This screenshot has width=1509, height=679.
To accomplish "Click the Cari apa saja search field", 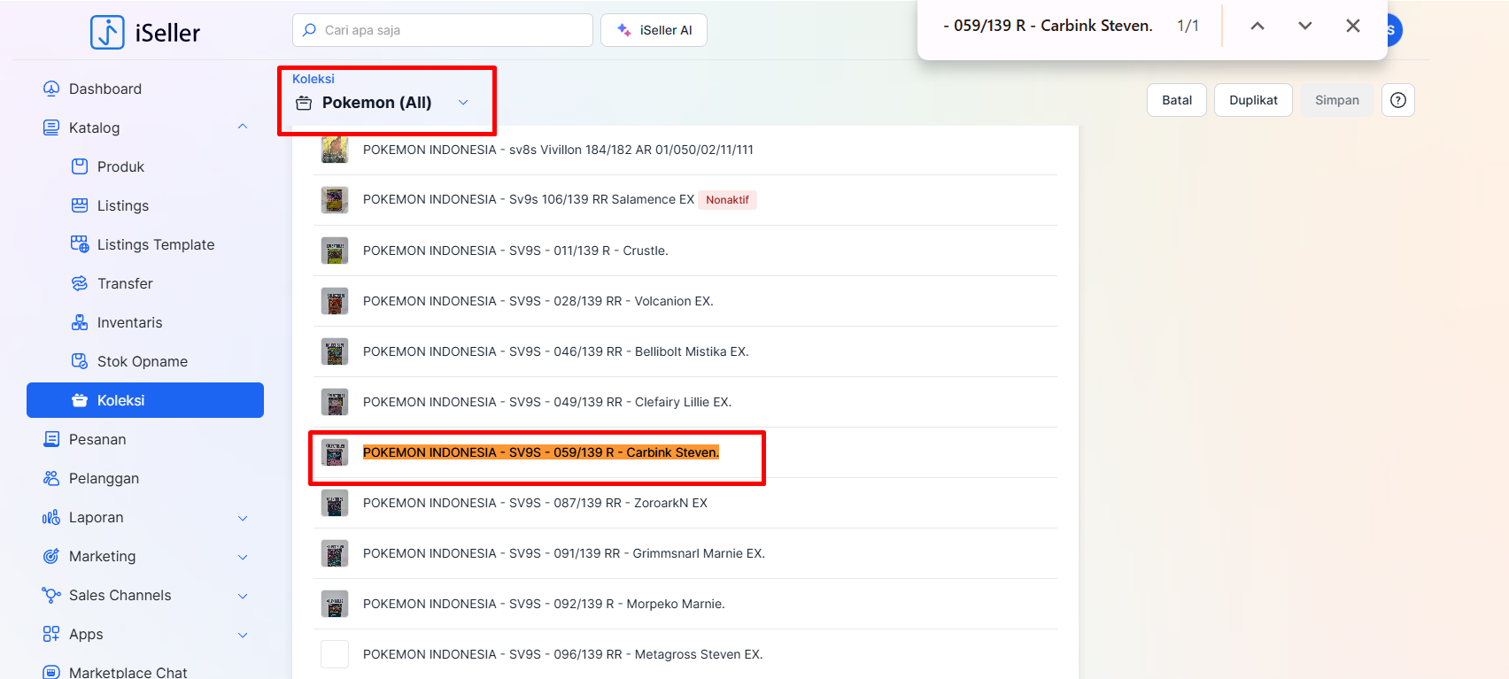I will pyautogui.click(x=443, y=30).
